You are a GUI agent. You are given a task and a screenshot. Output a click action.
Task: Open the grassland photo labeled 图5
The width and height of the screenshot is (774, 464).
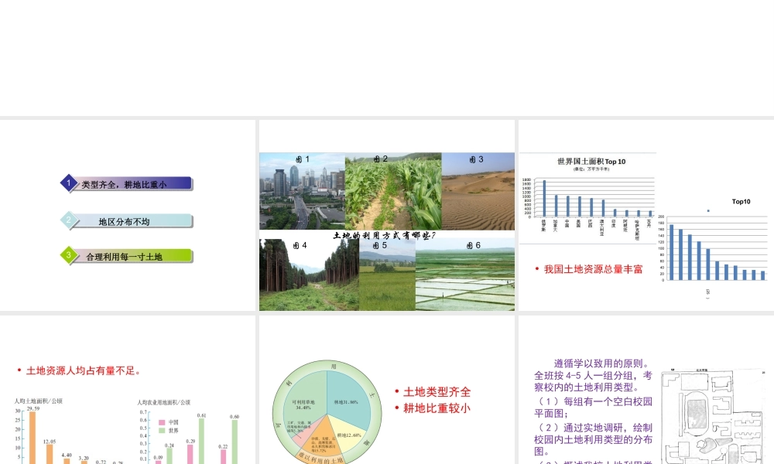point(387,275)
